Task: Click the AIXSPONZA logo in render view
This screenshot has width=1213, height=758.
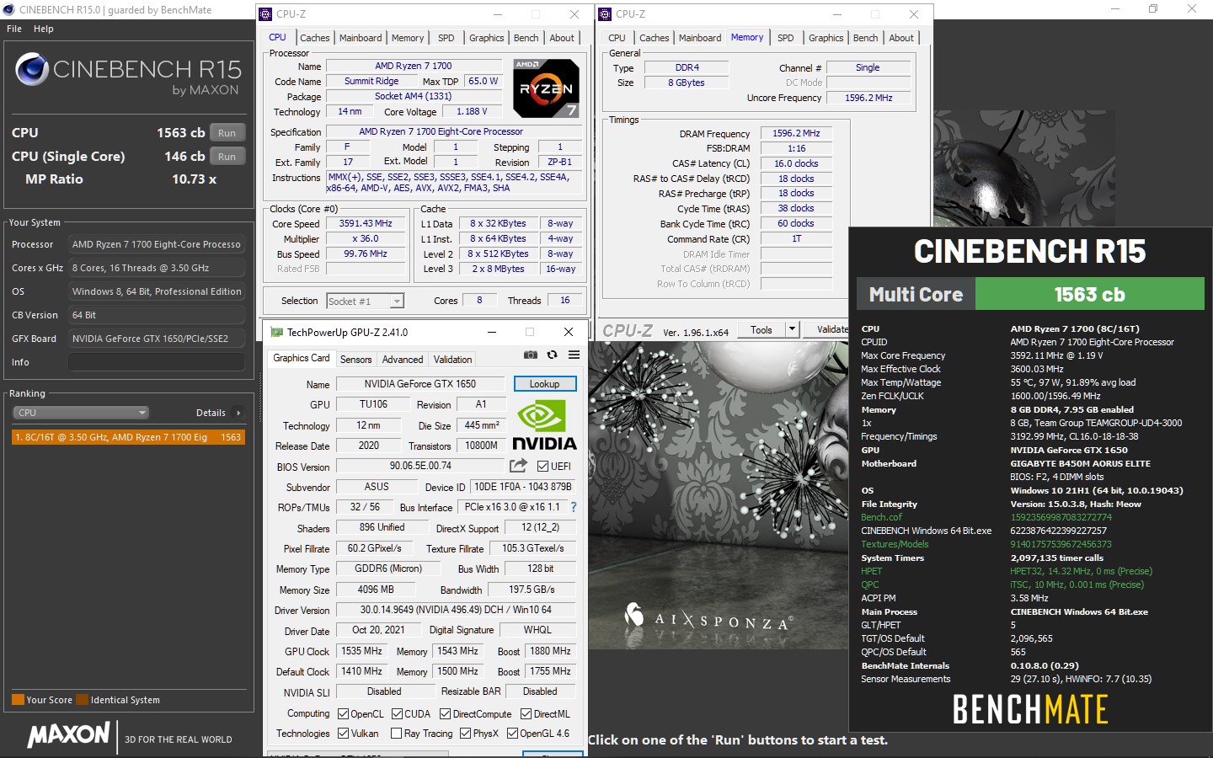Action: point(708,617)
